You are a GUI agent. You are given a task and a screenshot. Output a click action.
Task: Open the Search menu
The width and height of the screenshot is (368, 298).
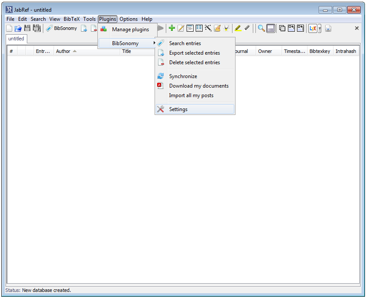pos(38,19)
